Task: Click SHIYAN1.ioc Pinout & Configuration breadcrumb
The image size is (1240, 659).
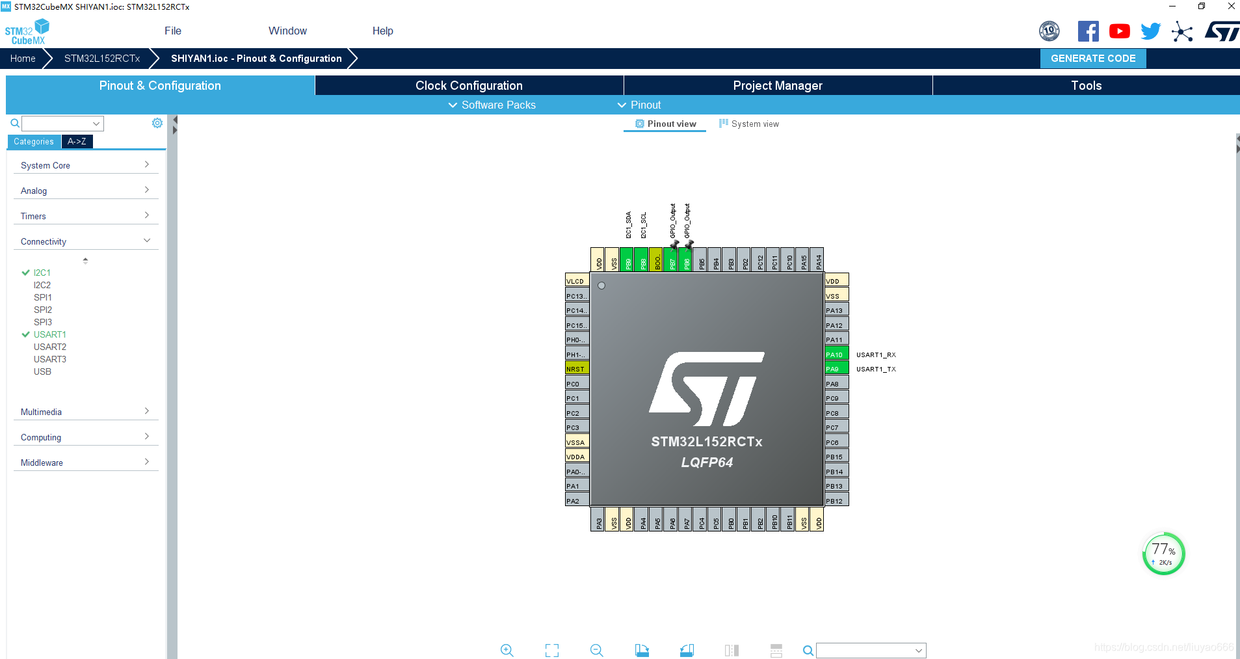Action: (256, 58)
